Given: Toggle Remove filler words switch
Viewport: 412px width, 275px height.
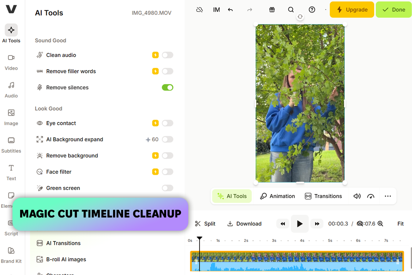Looking at the screenshot, I should point(167,71).
